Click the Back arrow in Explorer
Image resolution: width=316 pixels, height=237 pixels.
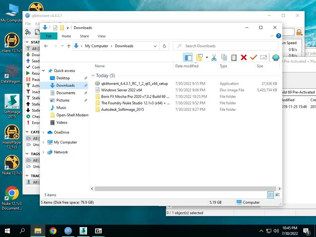pos(46,46)
